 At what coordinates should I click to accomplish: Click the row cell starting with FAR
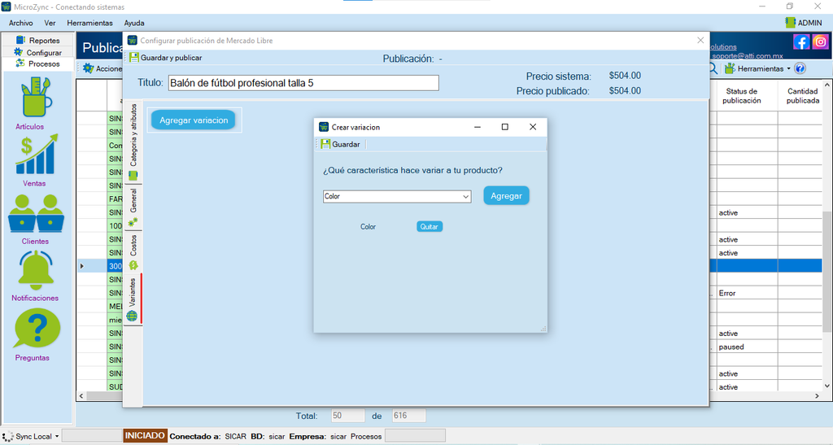(116, 199)
